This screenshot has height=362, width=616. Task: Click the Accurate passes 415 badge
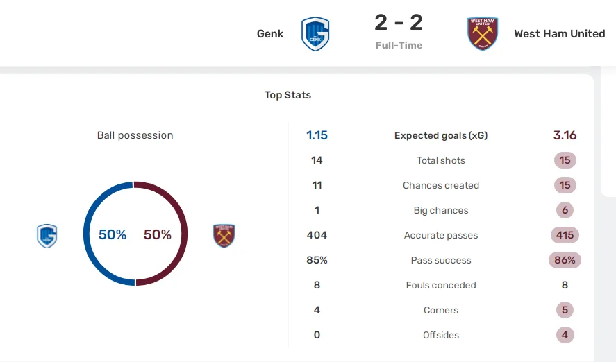[x=565, y=235]
